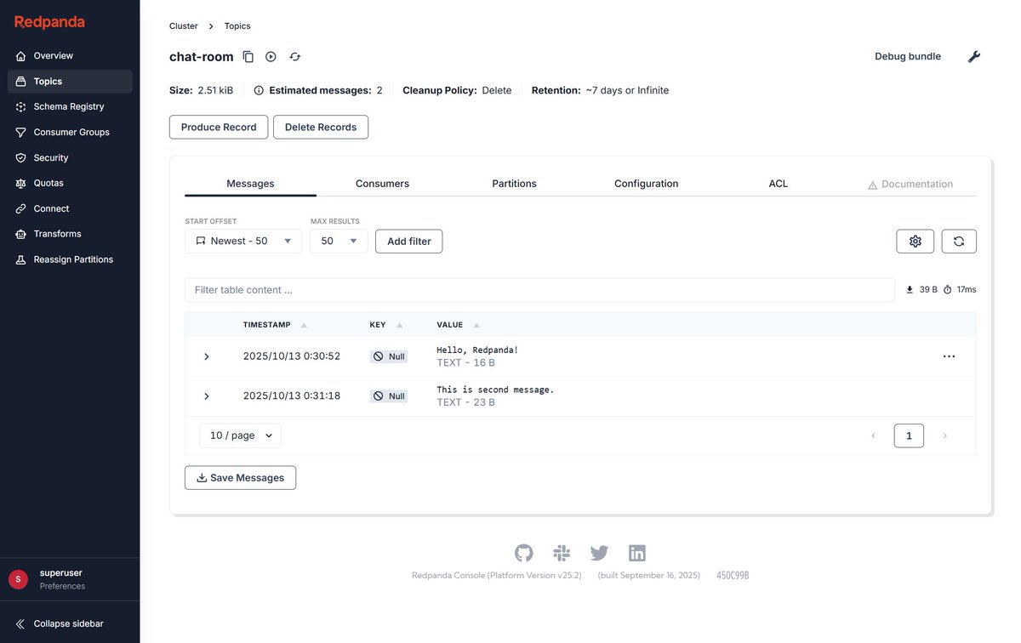The width and height of the screenshot is (1021, 643).
Task: Open the Max Results dropdown
Action: 339,242
